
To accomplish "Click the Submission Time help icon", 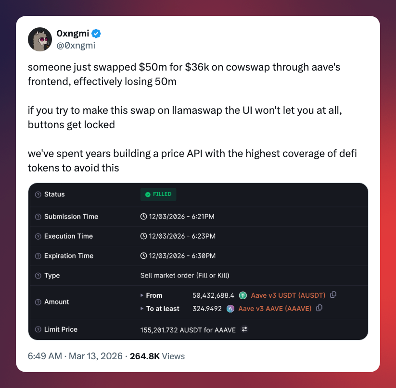I will coord(38,217).
